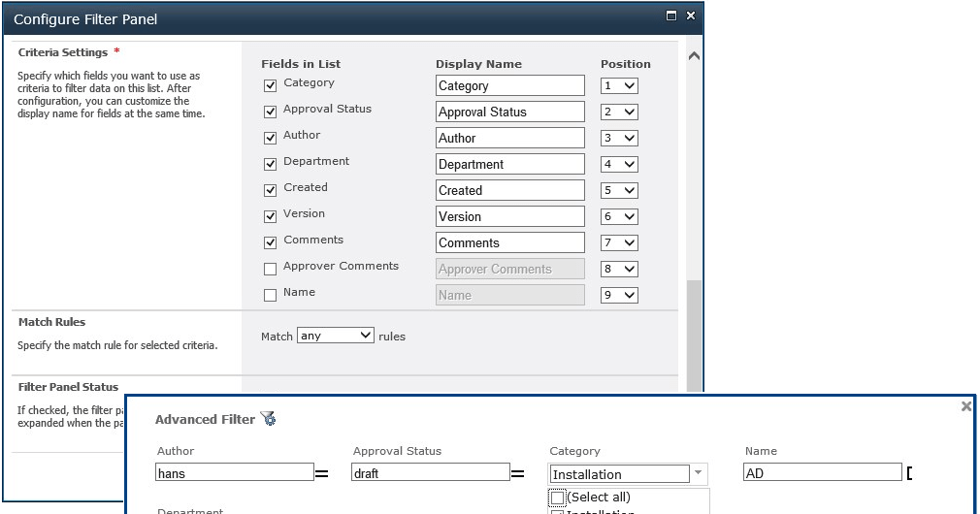This screenshot has height=514, width=980.
Task: Uncheck the Author field checkbox
Action: pyautogui.click(x=270, y=138)
